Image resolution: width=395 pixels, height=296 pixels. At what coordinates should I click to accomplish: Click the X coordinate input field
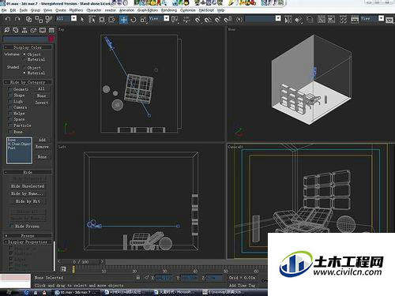164,278
